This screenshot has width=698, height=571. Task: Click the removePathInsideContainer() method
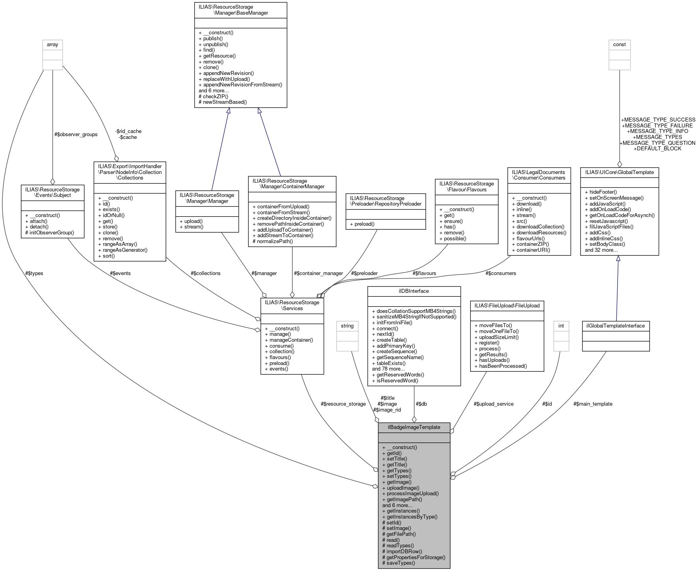coord(288,224)
